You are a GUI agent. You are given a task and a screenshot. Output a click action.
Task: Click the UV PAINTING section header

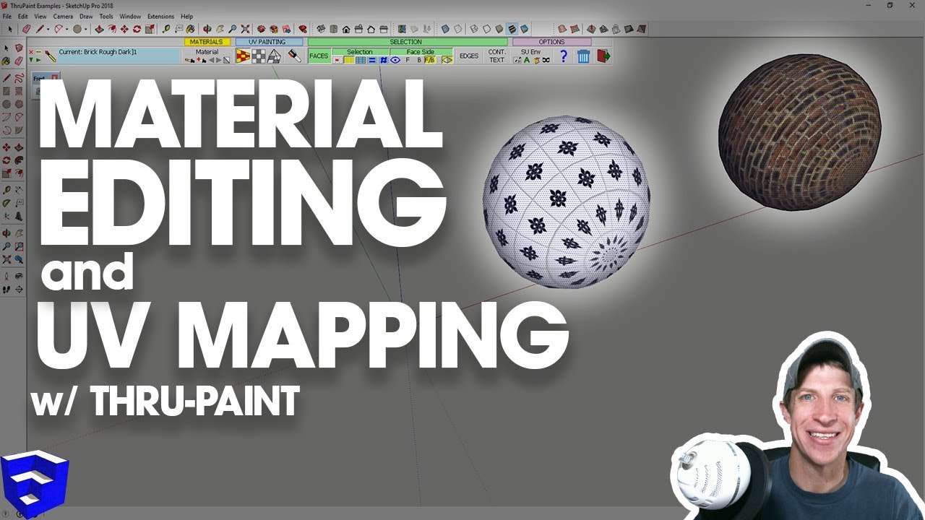click(x=269, y=42)
